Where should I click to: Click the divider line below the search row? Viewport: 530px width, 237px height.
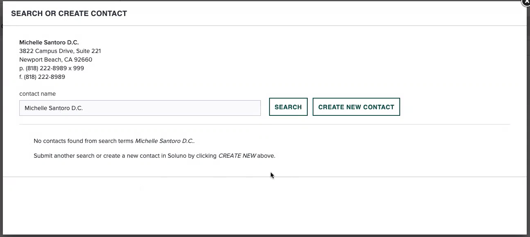[x=264, y=124]
